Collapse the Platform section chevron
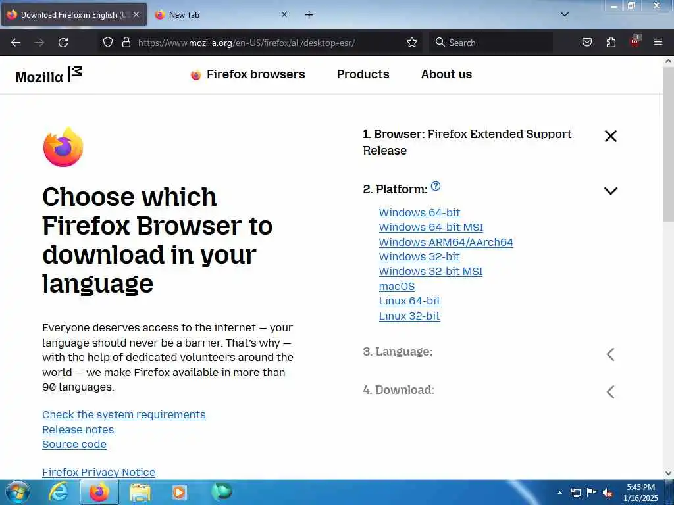 pos(610,191)
